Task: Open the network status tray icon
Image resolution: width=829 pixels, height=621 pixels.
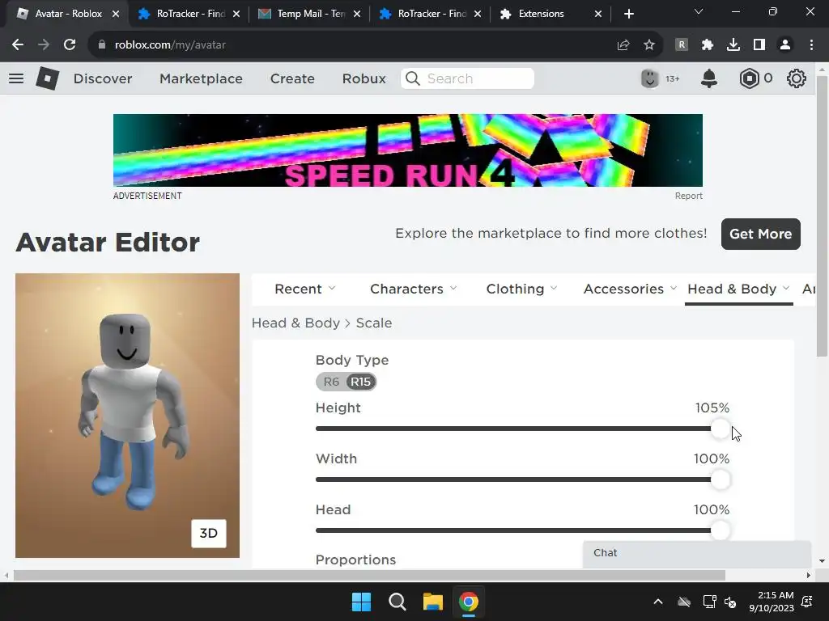Action: pos(709,602)
